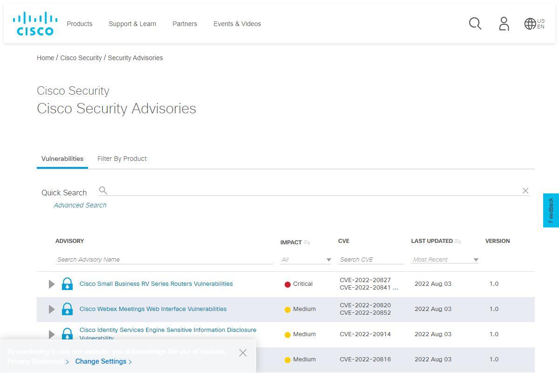Click the LAST UPDATED column header label

click(x=432, y=241)
